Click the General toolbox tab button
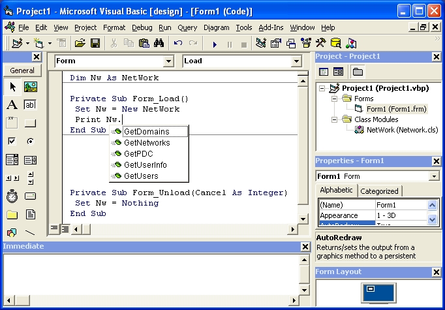This screenshot has width=445, height=310. (22, 70)
